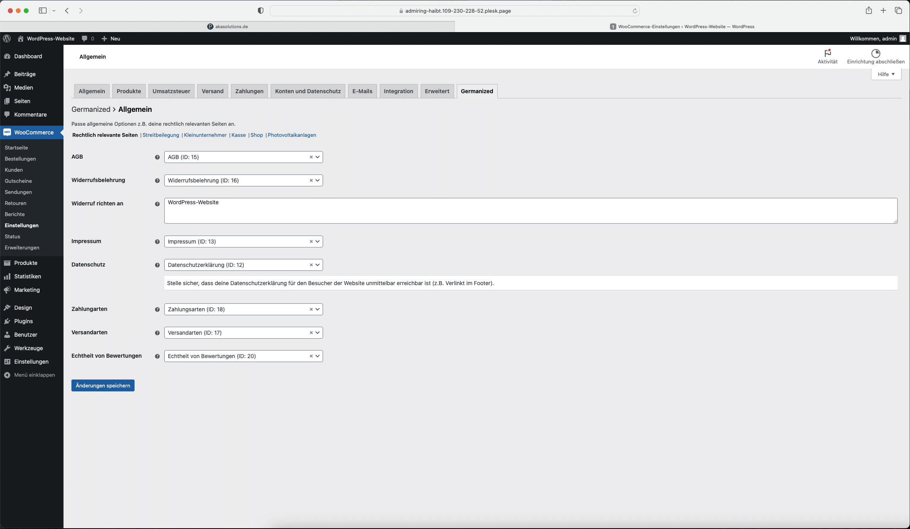Open the AGB page dropdown
Screen dimensions: 910x529
tap(317, 157)
